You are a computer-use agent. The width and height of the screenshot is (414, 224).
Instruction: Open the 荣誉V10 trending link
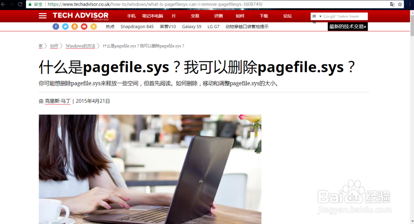pos(168,26)
